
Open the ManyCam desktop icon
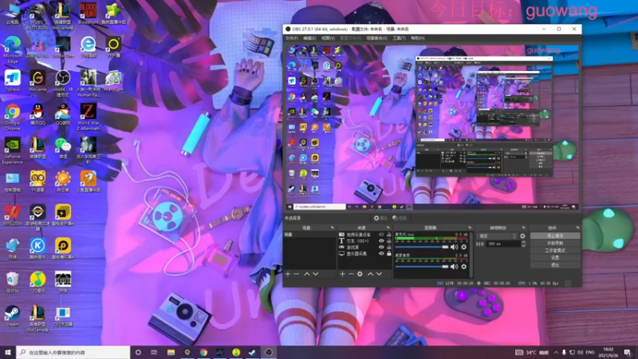tap(113, 81)
